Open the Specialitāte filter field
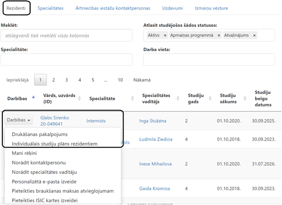The height and width of the screenshot is (205, 282). (66, 59)
